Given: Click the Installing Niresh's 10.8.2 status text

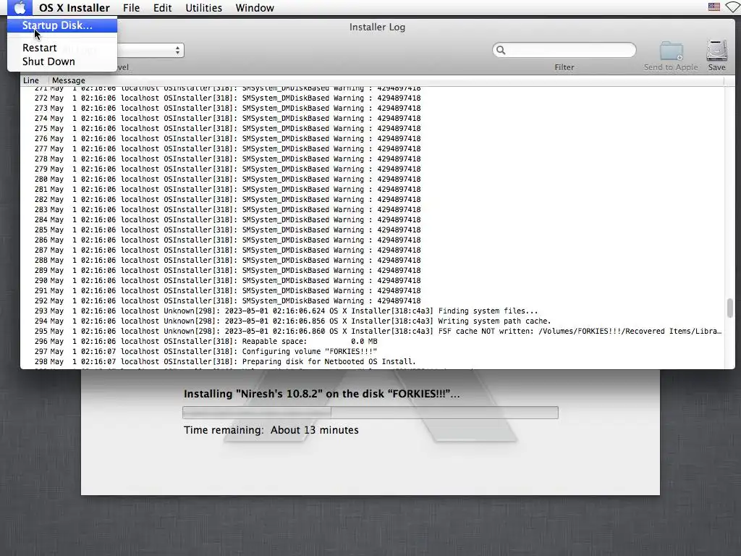Looking at the screenshot, I should coord(321,394).
